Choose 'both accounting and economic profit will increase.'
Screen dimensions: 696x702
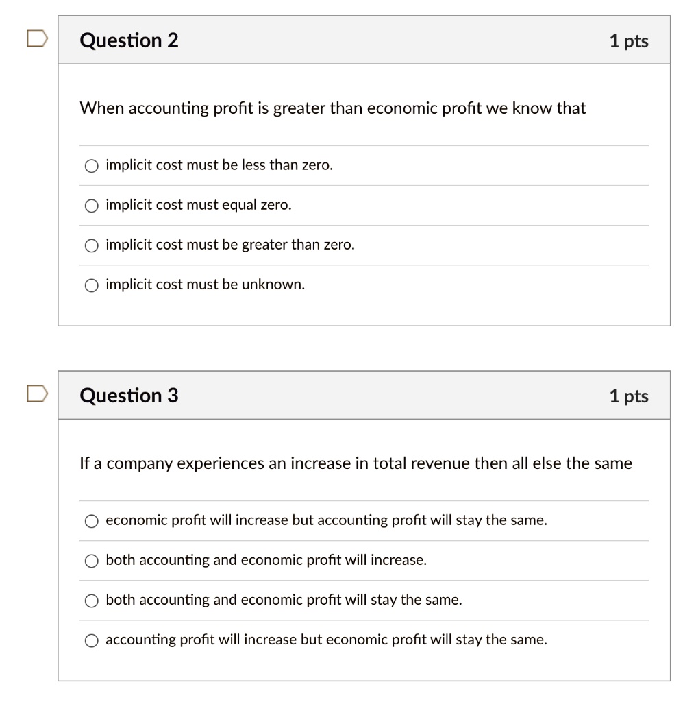90,560
